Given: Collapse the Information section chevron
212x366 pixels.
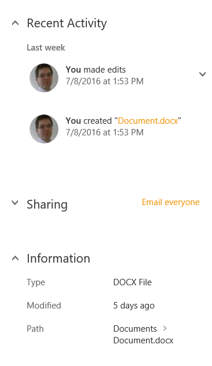Looking at the screenshot, I should (16, 258).
